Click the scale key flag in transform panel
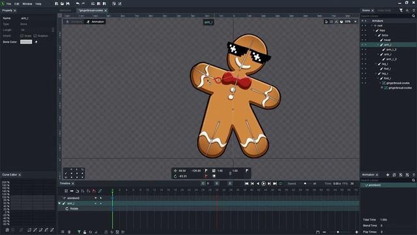 point(247,170)
